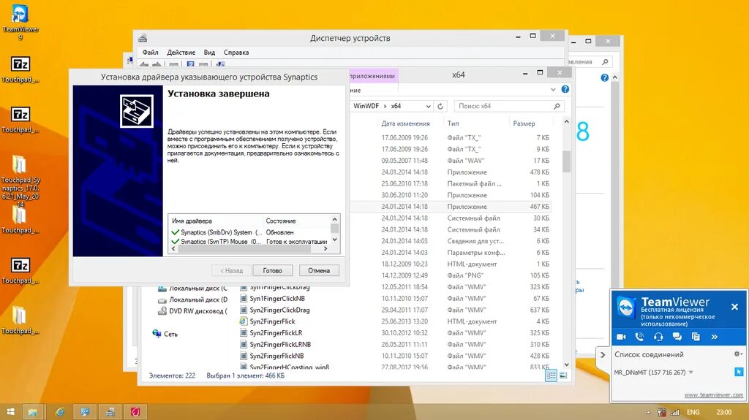749x420 pixels.
Task: Select DVD RW дисковод in navigation tree
Action: [192, 311]
